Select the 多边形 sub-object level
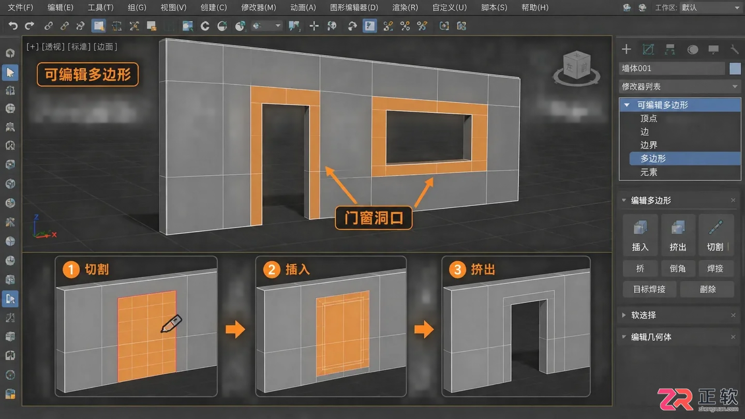The height and width of the screenshot is (419, 745). click(685, 158)
